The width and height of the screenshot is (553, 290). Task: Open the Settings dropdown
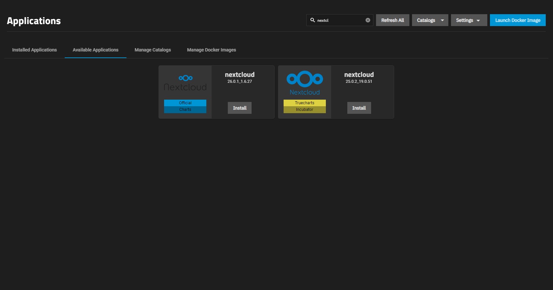point(469,20)
